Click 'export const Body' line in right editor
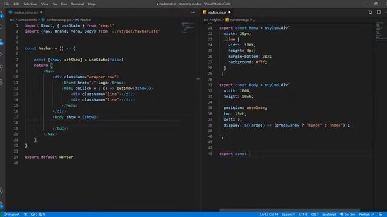 255,85
